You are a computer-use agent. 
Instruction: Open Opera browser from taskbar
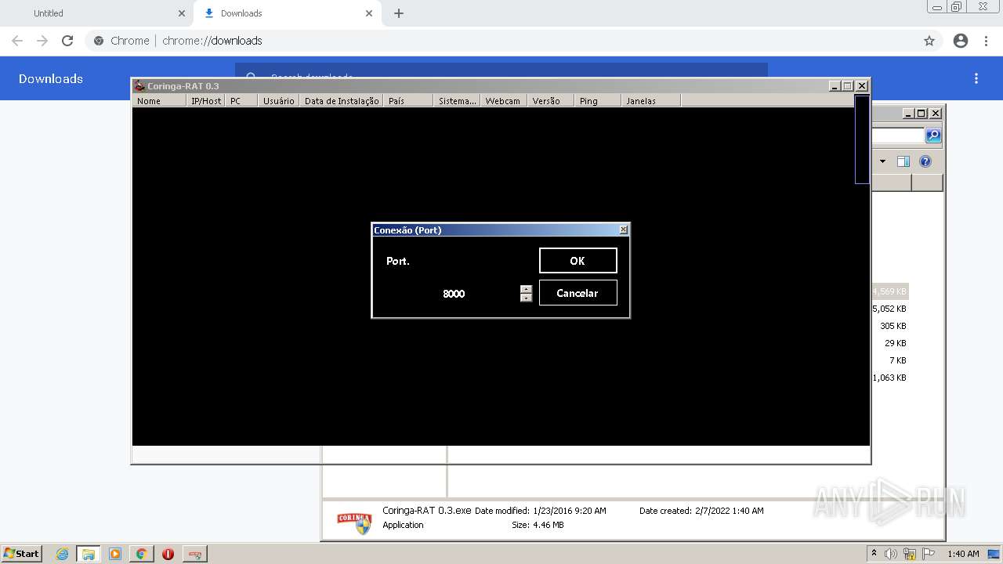point(168,554)
